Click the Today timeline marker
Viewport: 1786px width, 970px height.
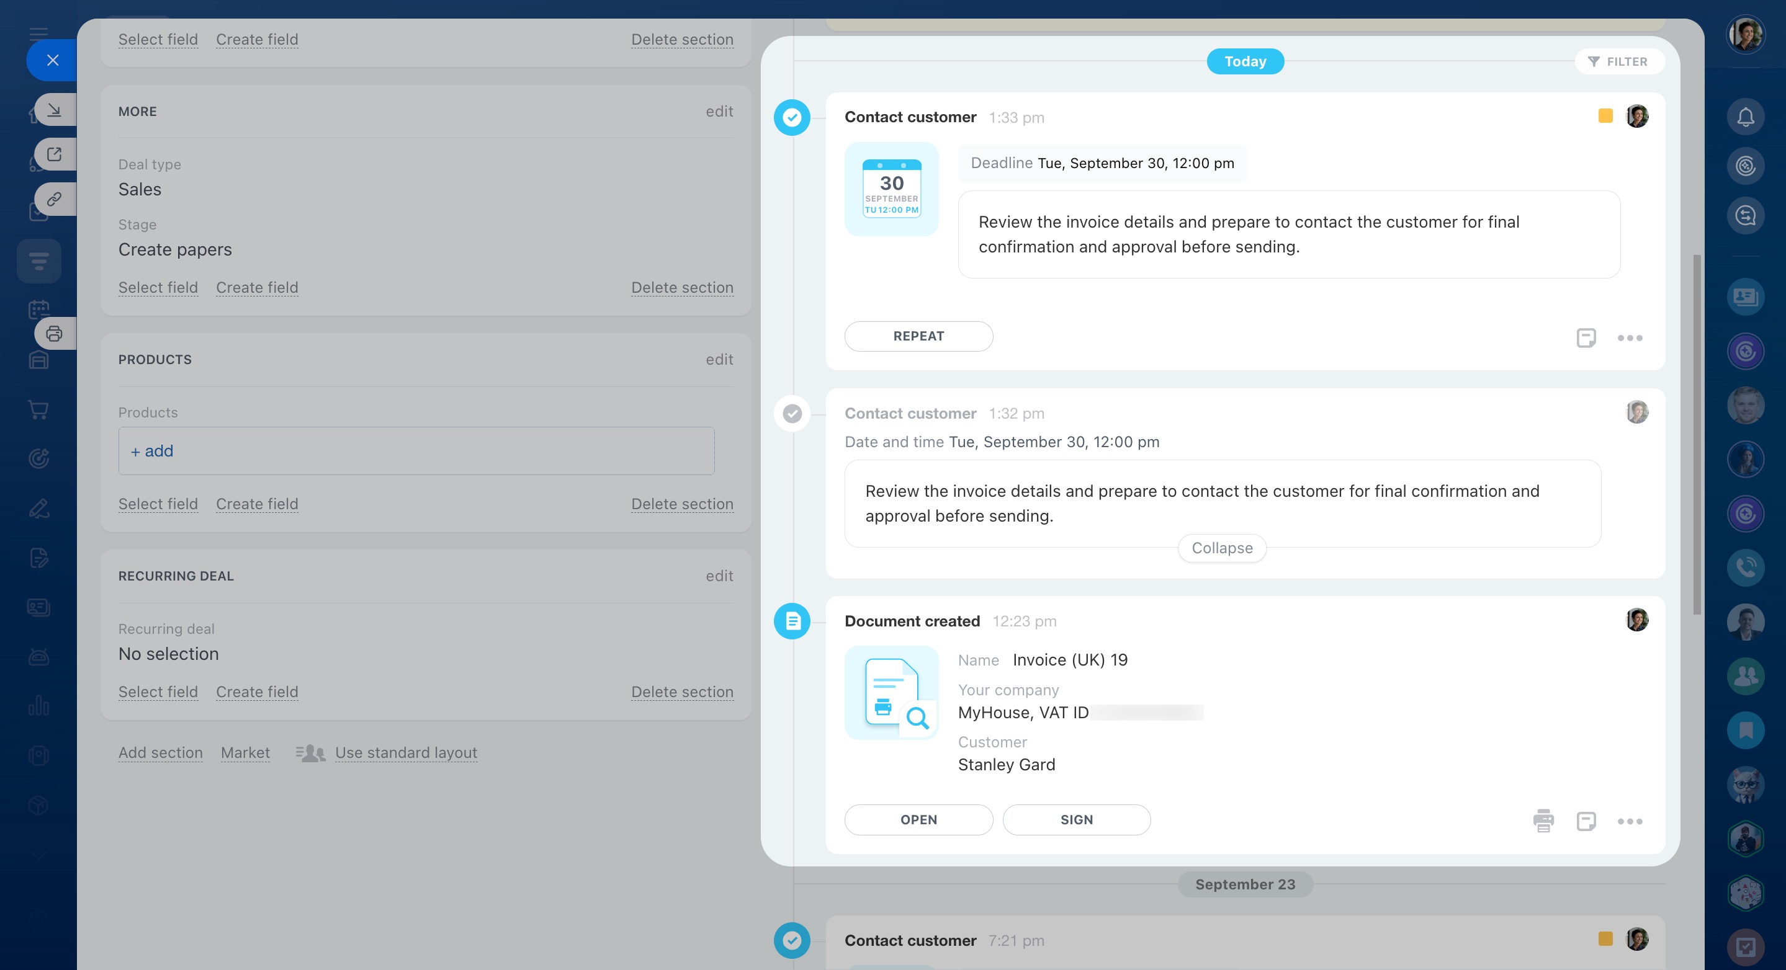tap(1244, 61)
